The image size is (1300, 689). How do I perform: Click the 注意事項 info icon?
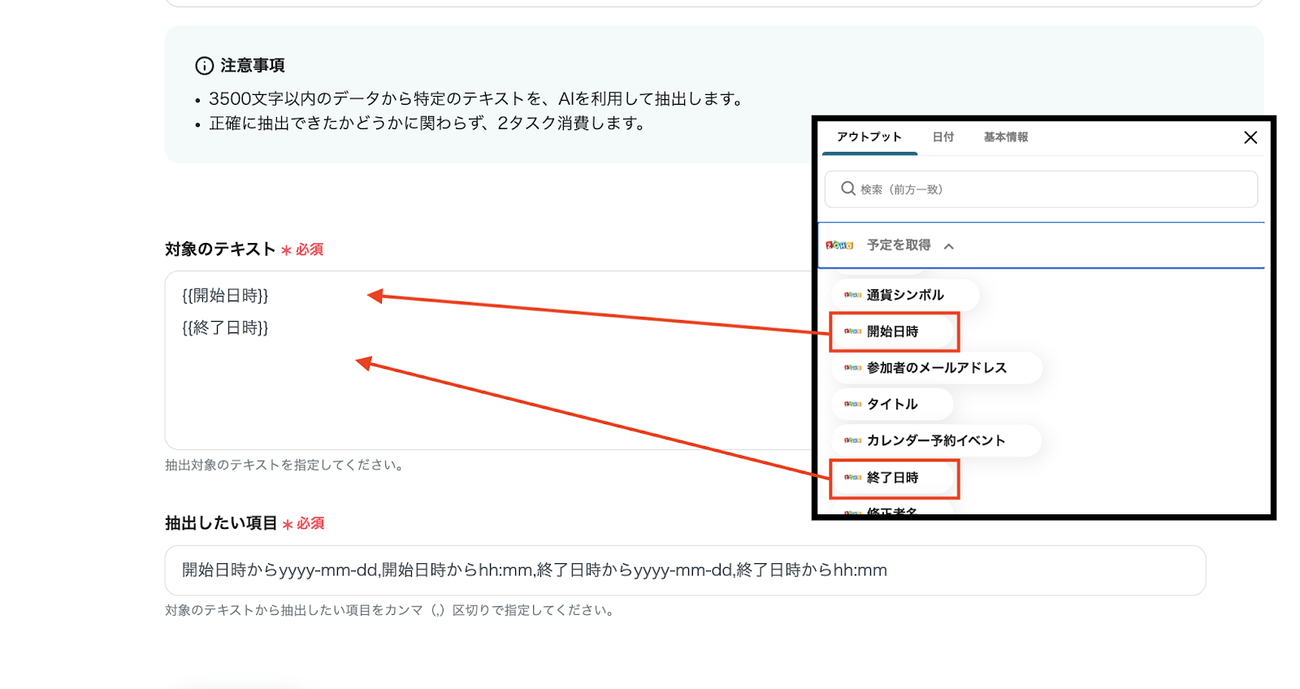point(205,66)
